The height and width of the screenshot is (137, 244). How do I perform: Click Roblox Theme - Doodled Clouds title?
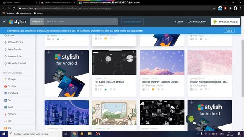click(160, 82)
